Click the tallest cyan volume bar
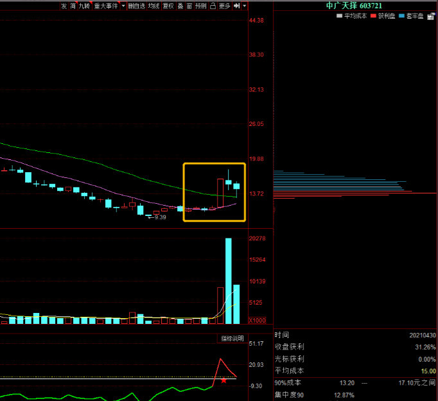 (x=229, y=281)
